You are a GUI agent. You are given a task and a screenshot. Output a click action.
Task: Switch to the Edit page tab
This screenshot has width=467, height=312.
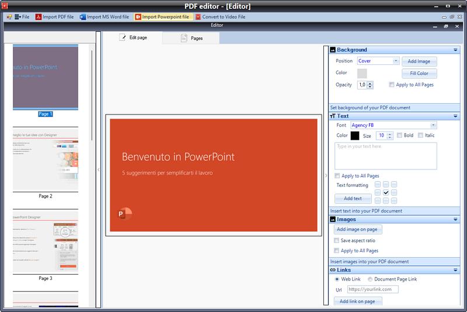[x=133, y=37]
